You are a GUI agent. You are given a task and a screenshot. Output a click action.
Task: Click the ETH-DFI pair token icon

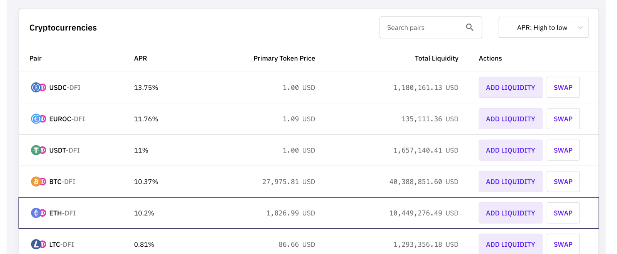point(38,213)
